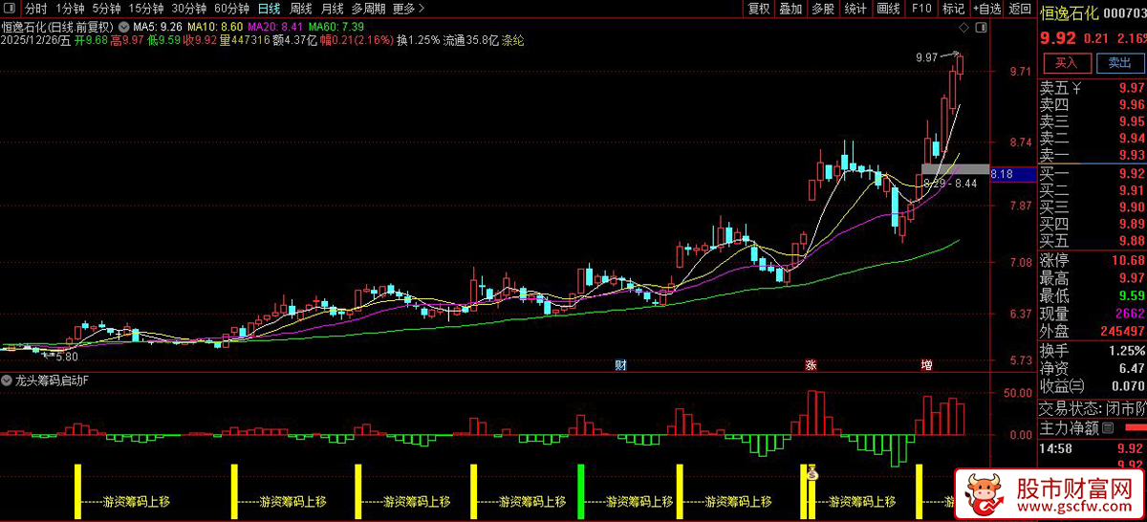This screenshot has height=522, width=1147.
Task: Select the 日线 daily chart tab
Action: 270,9
